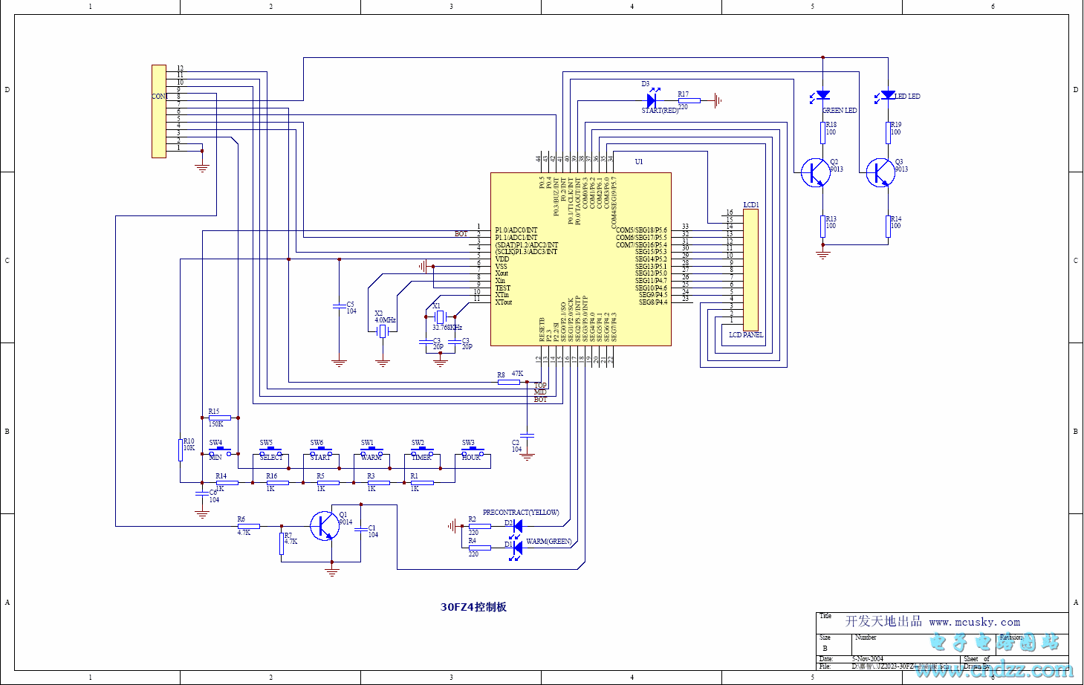Select the SW3 HOUR push switch
Image resolution: width=1084 pixels, height=685 pixels.
(473, 452)
